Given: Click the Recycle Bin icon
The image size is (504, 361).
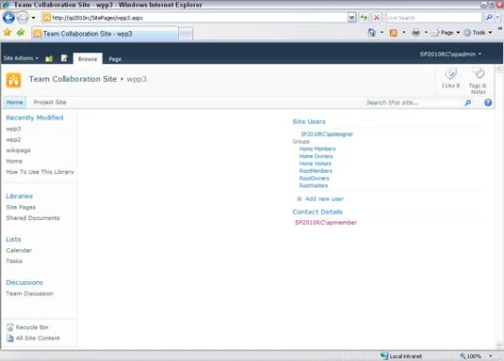Looking at the screenshot, I should click(10, 327).
